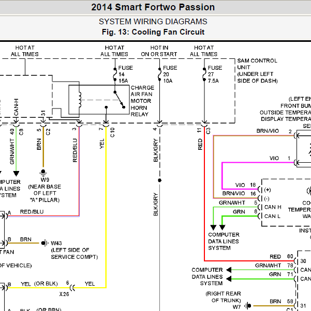Select the "FUSE 14 15A" label
311x311 pixels.
(125, 74)
